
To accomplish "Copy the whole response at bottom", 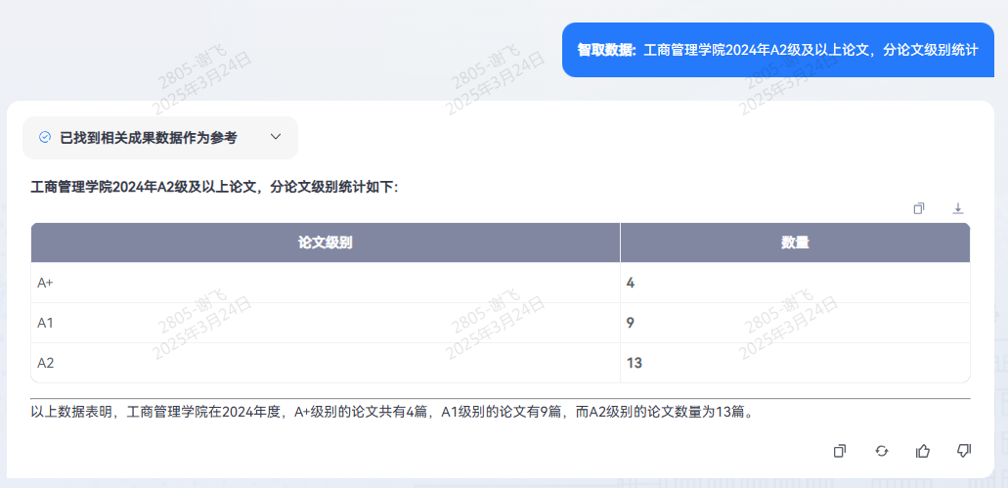I will click(x=839, y=450).
